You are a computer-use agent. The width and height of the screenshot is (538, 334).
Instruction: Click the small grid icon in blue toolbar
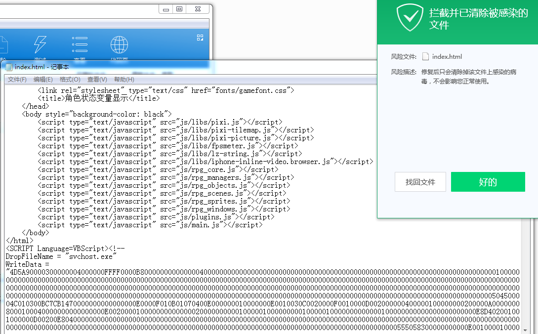tap(200, 38)
